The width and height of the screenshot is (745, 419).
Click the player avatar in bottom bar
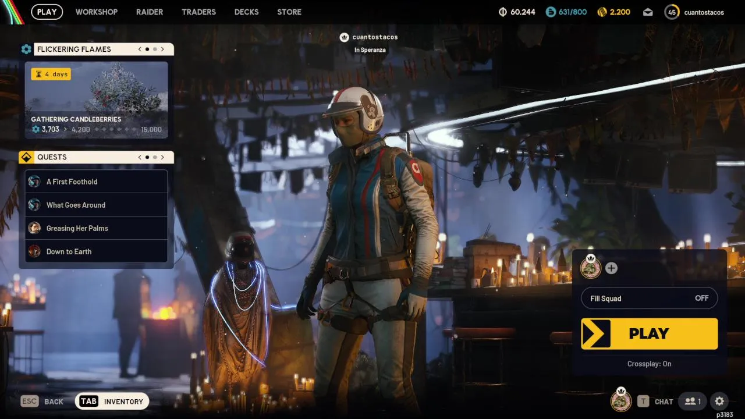pyautogui.click(x=621, y=400)
